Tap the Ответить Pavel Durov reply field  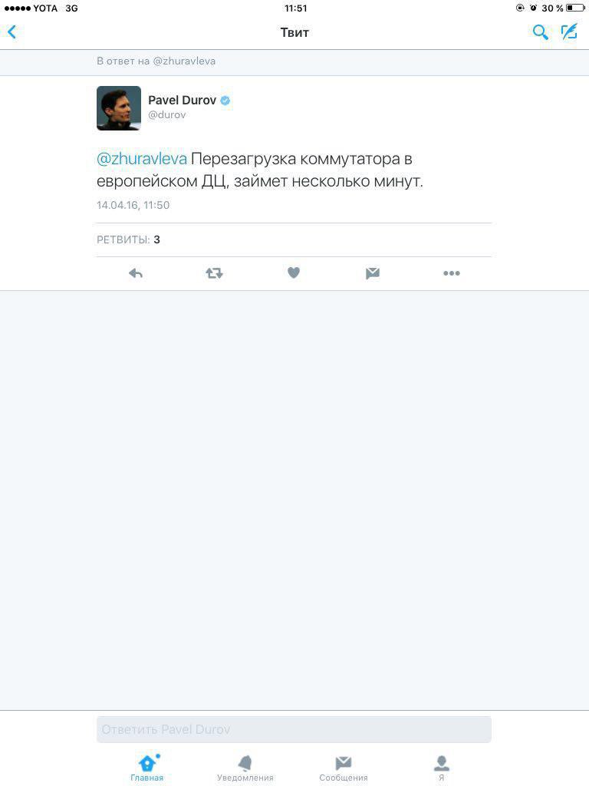(294, 729)
